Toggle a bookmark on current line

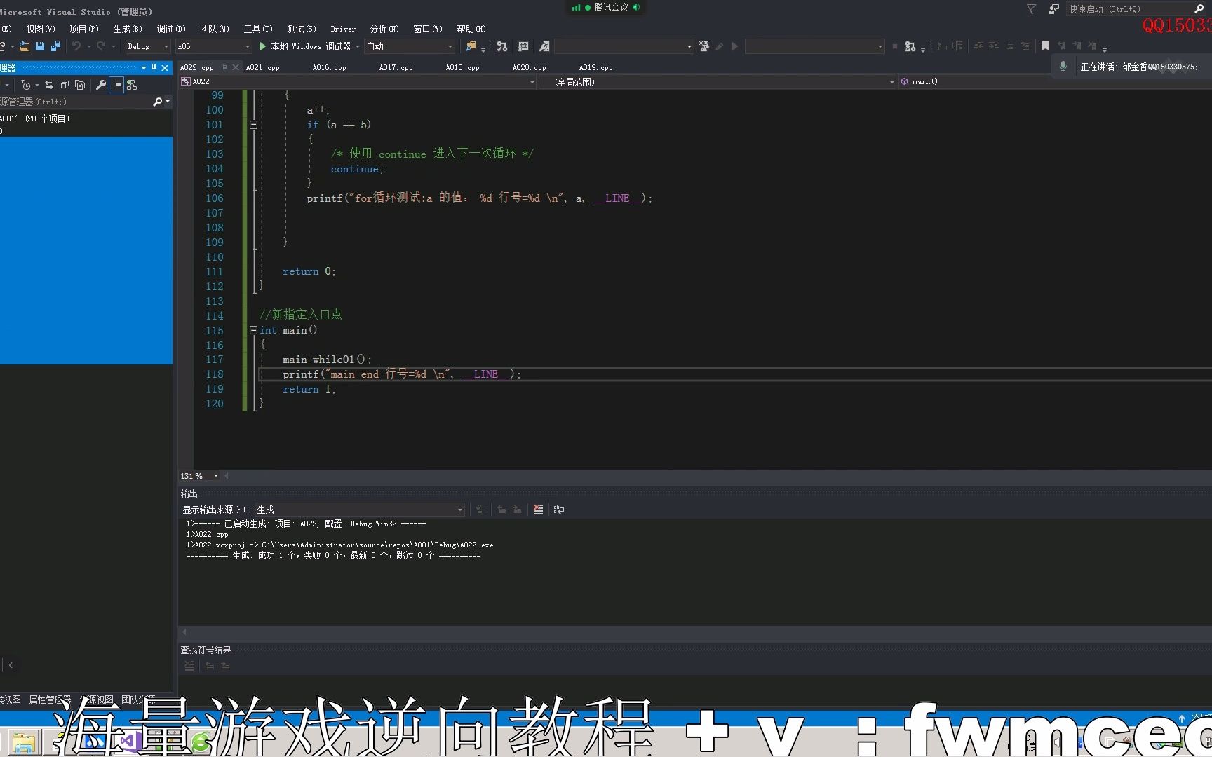click(1045, 46)
